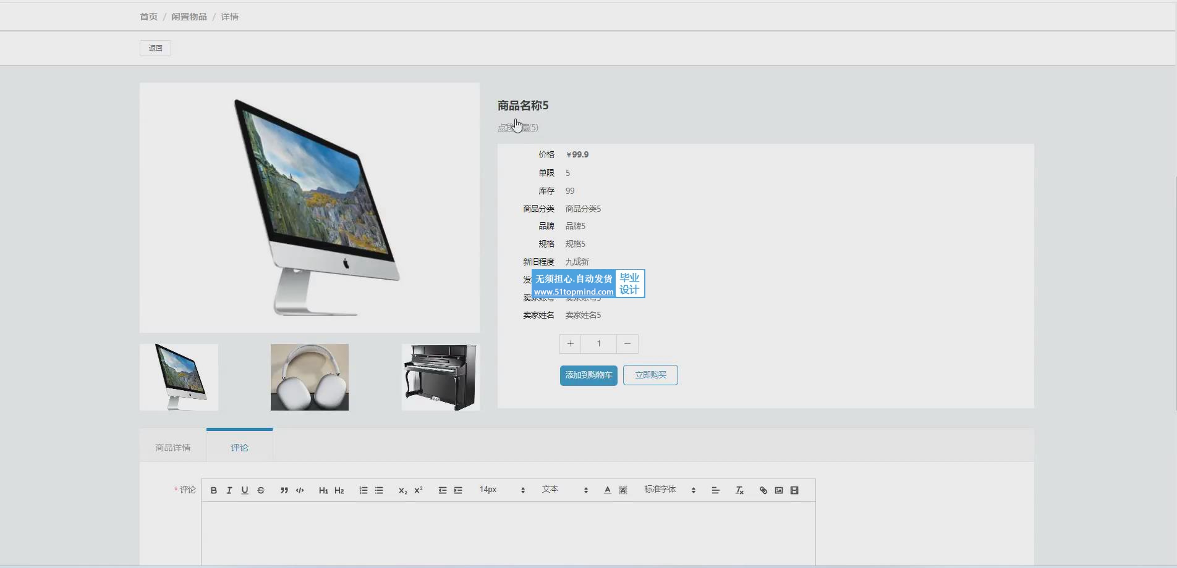This screenshot has width=1177, height=568.
Task: Click the 卖家姓名5 seller name value
Action: tap(583, 315)
